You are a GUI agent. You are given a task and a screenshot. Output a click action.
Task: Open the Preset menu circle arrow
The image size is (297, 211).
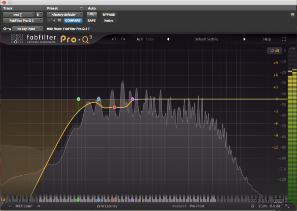(x=81, y=8)
